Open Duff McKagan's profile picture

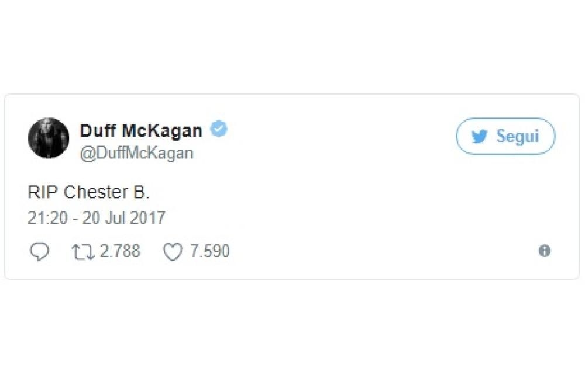coord(49,138)
